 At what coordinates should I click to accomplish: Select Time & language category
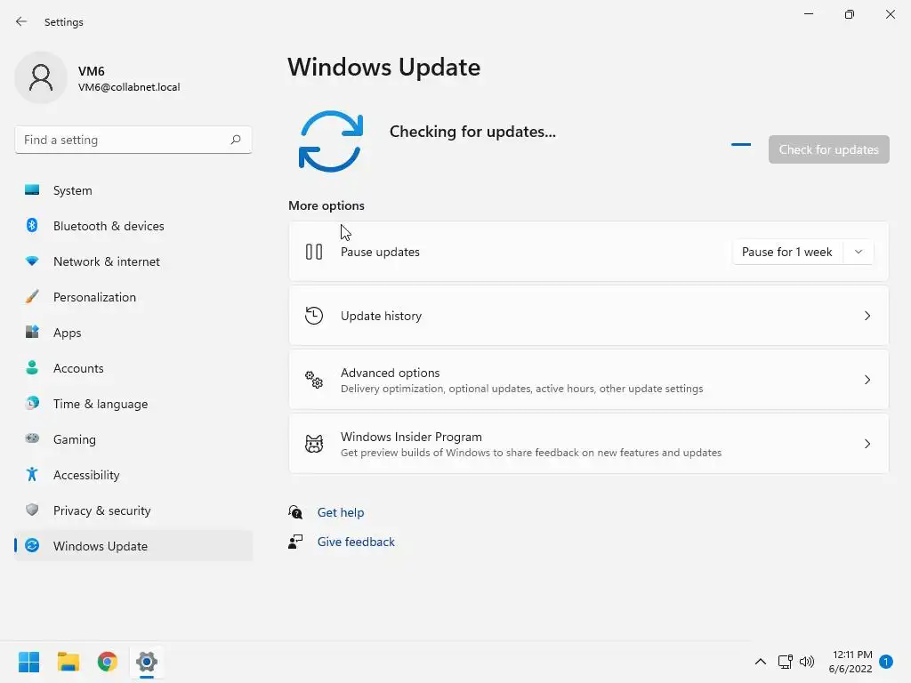click(x=133, y=403)
